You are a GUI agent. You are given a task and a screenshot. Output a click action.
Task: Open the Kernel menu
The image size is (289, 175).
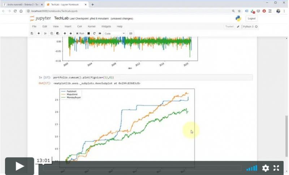point(92,26)
